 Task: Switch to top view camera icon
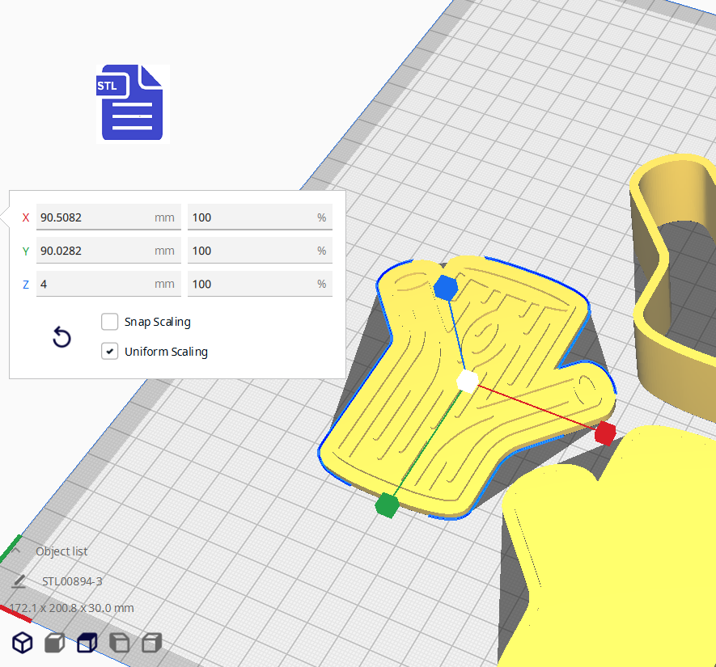pyautogui.click(x=87, y=643)
